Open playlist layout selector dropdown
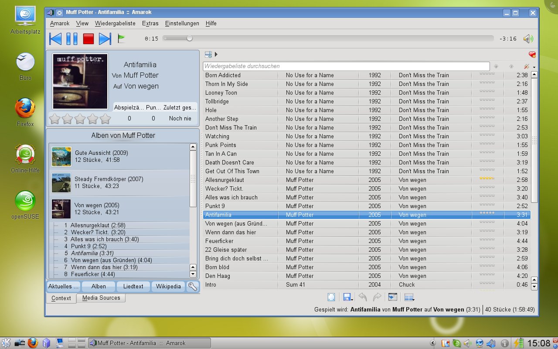 coord(409,297)
